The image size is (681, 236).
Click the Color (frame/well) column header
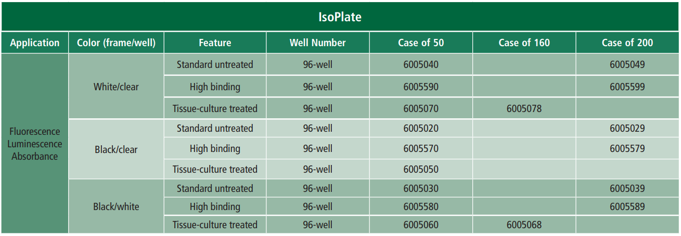coord(116,43)
